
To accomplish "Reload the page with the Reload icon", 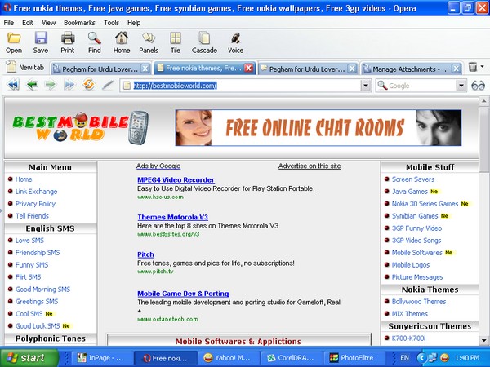I will (89, 85).
